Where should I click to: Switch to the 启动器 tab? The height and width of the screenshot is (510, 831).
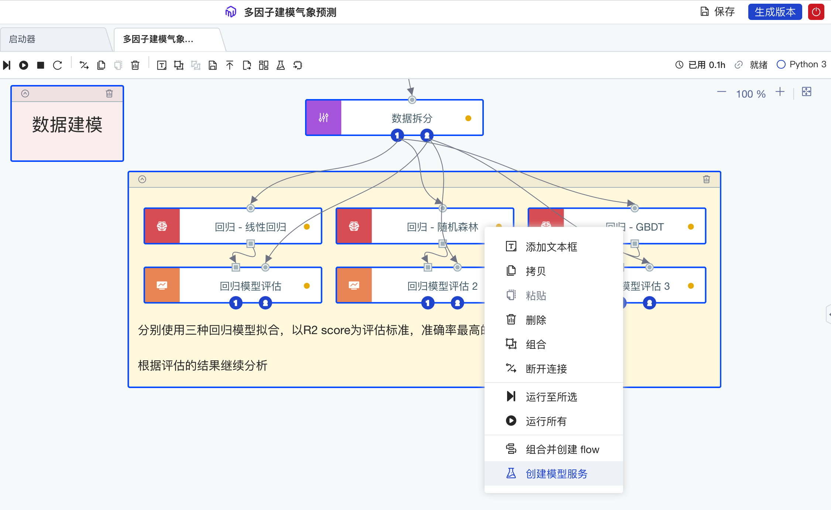click(x=55, y=39)
